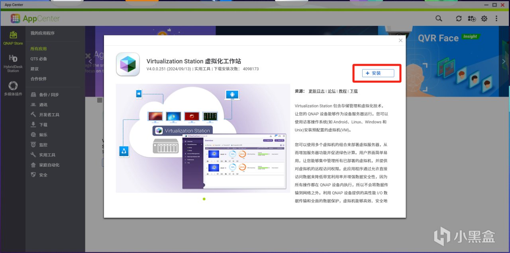Click the Virtualization Station preview screenshot
The width and height of the screenshot is (510, 253).
click(x=203, y=138)
